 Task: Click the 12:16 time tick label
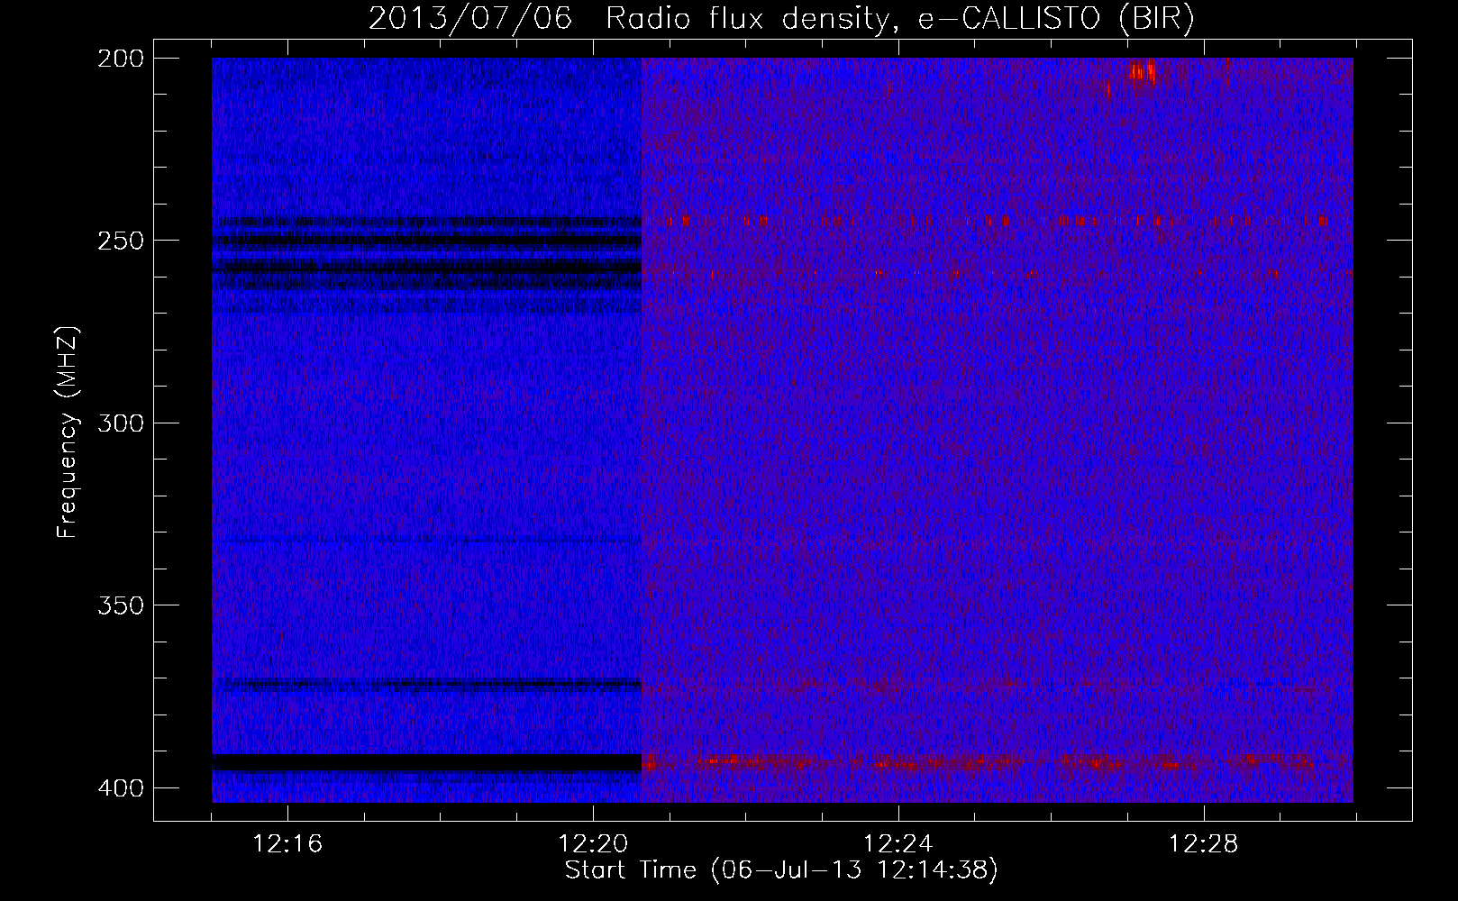click(287, 844)
